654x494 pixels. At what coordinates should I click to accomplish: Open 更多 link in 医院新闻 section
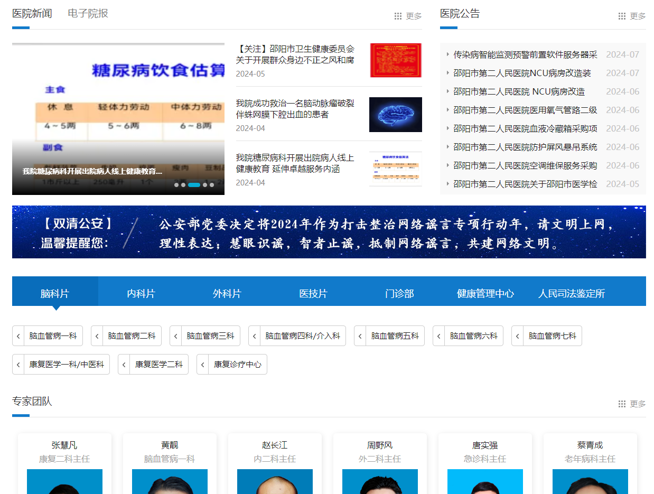point(414,16)
